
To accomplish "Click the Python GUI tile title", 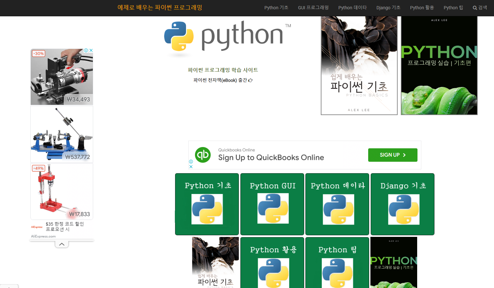I will (x=273, y=186).
